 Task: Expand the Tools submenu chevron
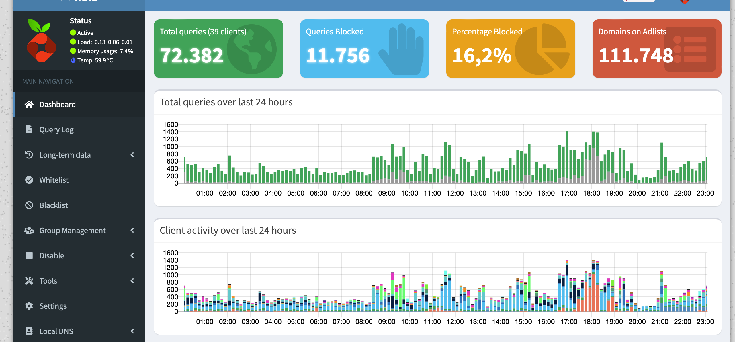tap(132, 281)
